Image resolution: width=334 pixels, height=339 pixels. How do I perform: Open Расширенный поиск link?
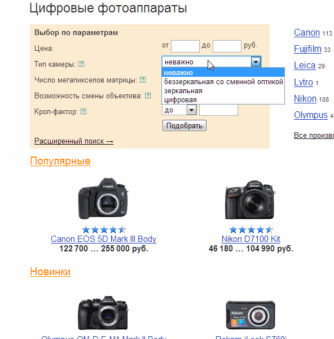[x=74, y=141]
